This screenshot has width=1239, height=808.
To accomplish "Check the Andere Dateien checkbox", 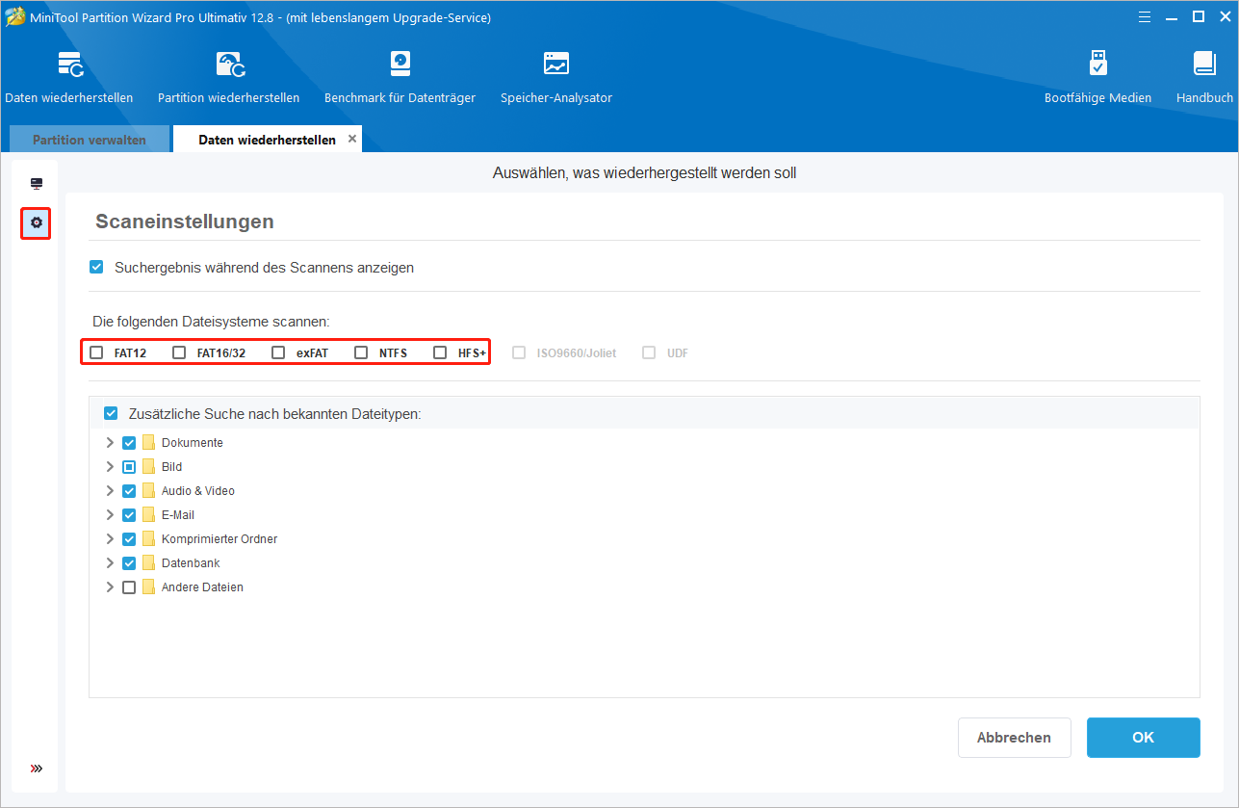I will click(129, 587).
